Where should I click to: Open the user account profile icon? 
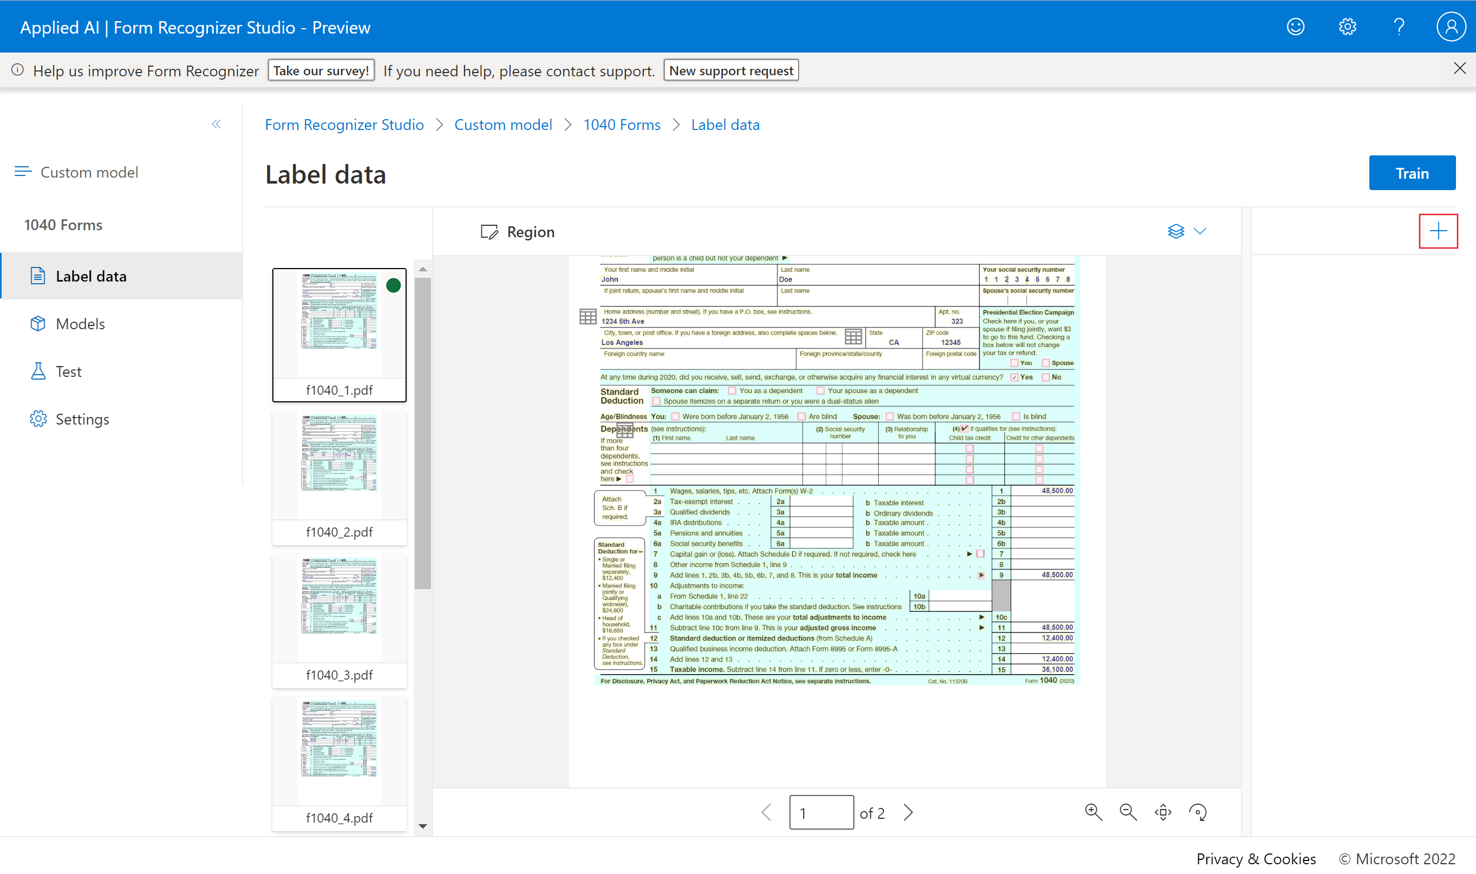(1451, 27)
